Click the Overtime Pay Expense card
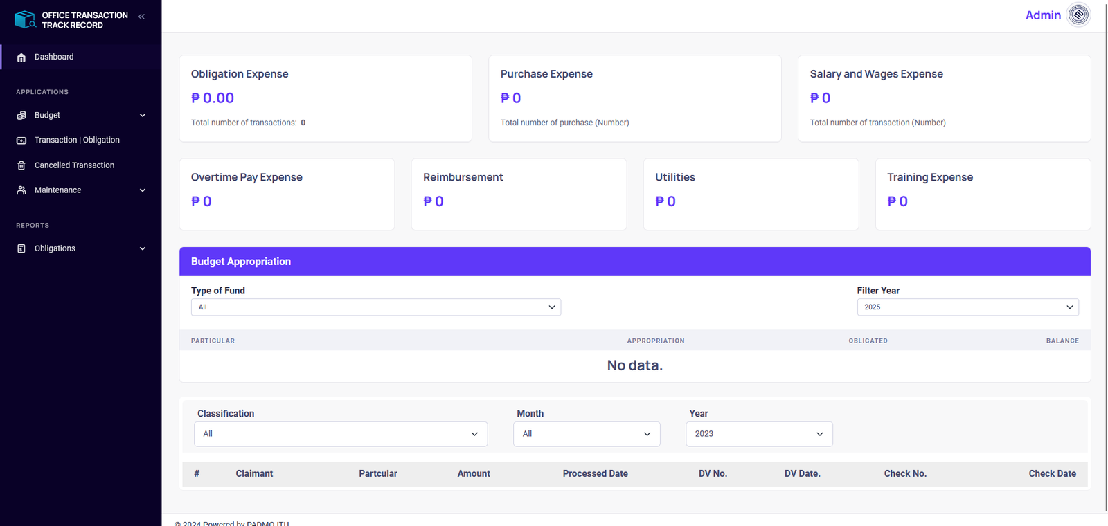The image size is (1108, 526). point(287,194)
